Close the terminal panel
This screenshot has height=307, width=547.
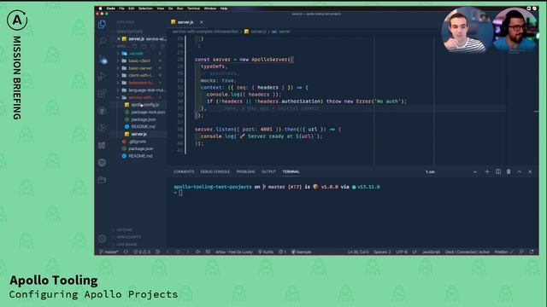(x=530, y=171)
